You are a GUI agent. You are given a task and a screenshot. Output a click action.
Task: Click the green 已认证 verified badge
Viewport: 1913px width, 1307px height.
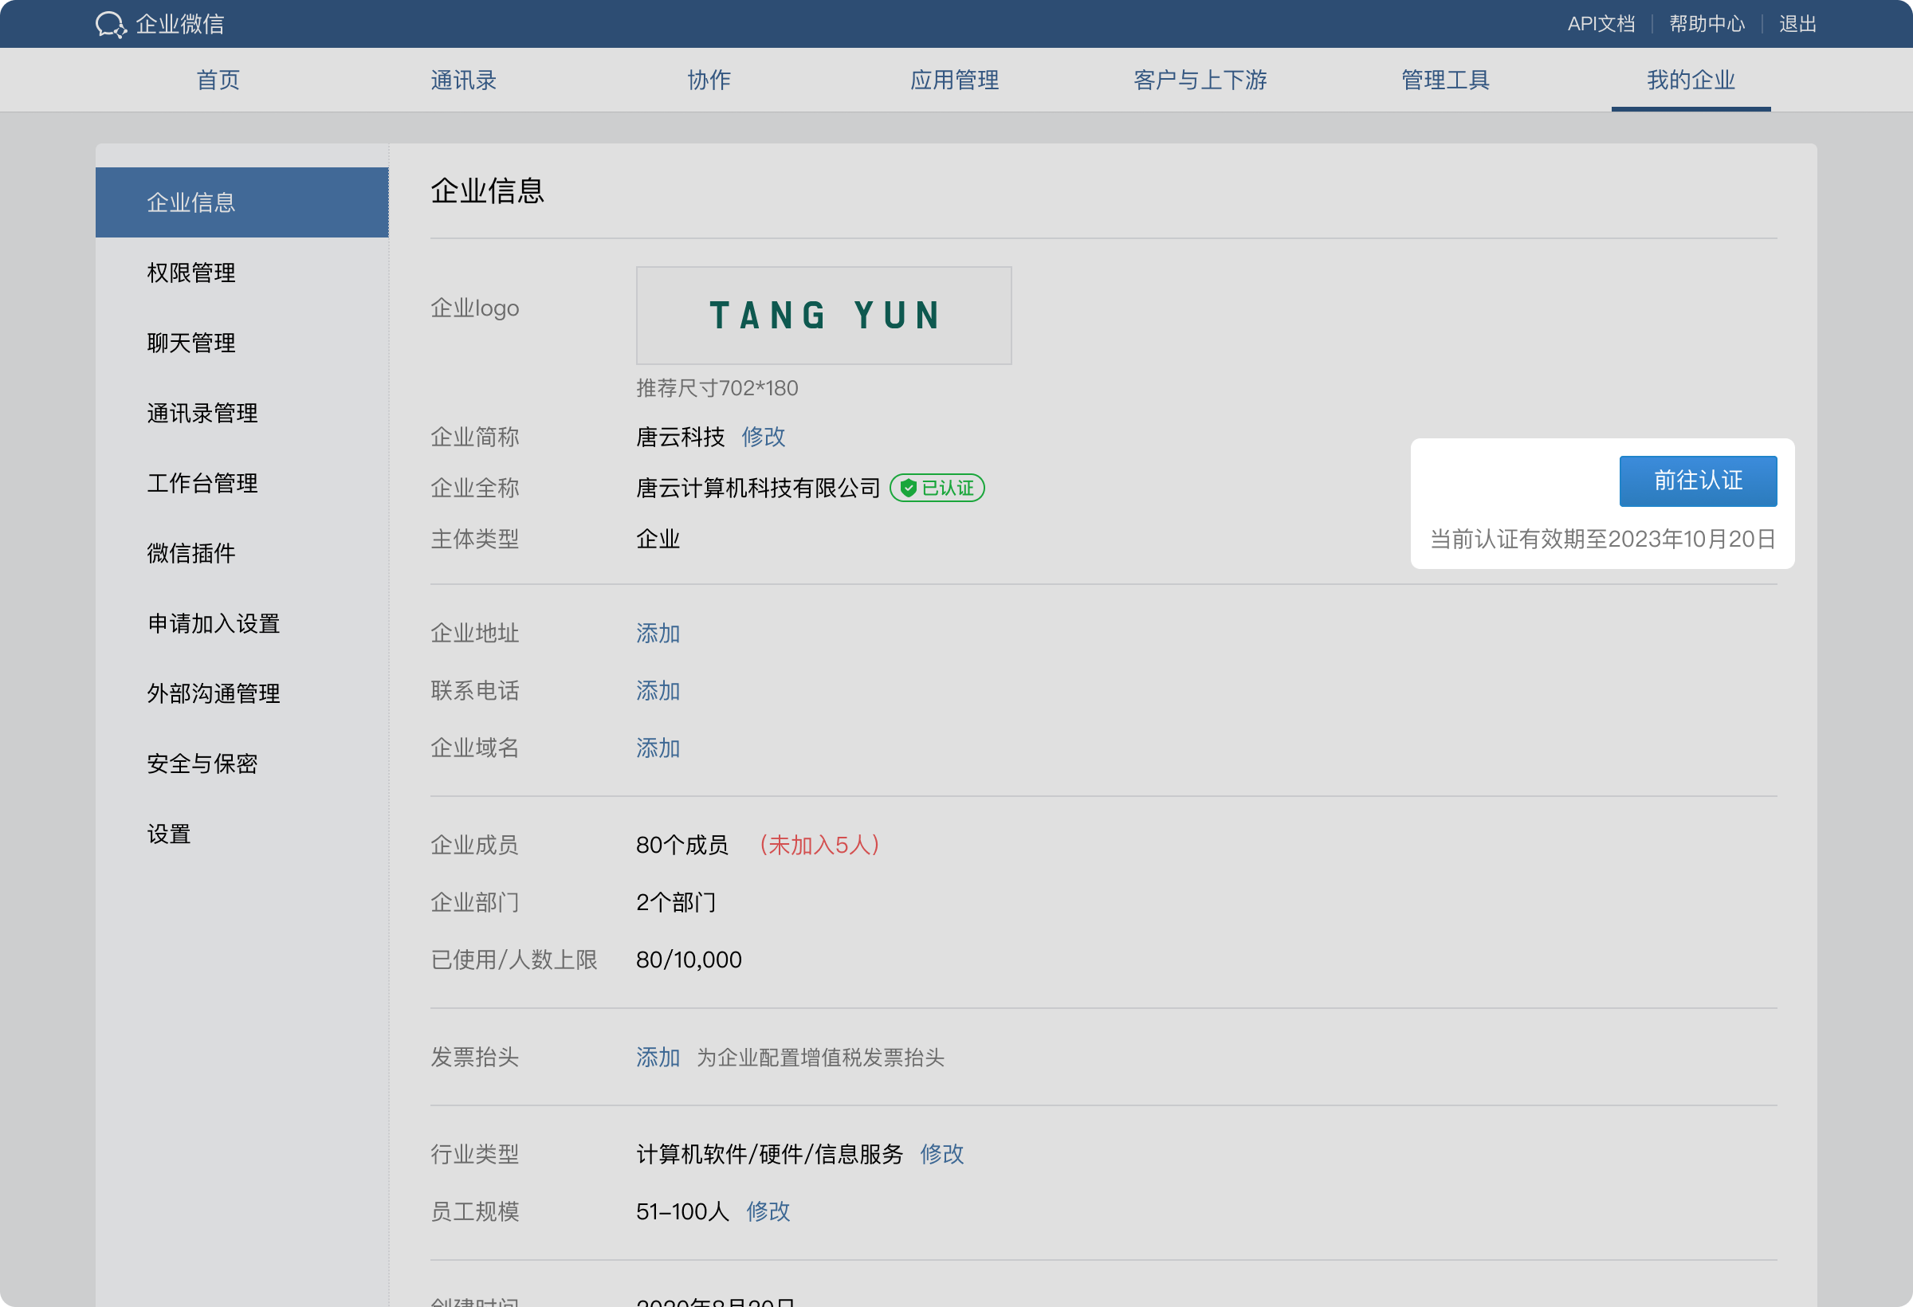coord(937,488)
